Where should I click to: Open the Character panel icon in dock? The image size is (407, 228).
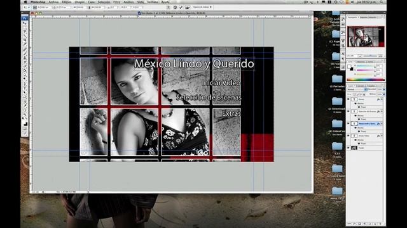coord(343,54)
